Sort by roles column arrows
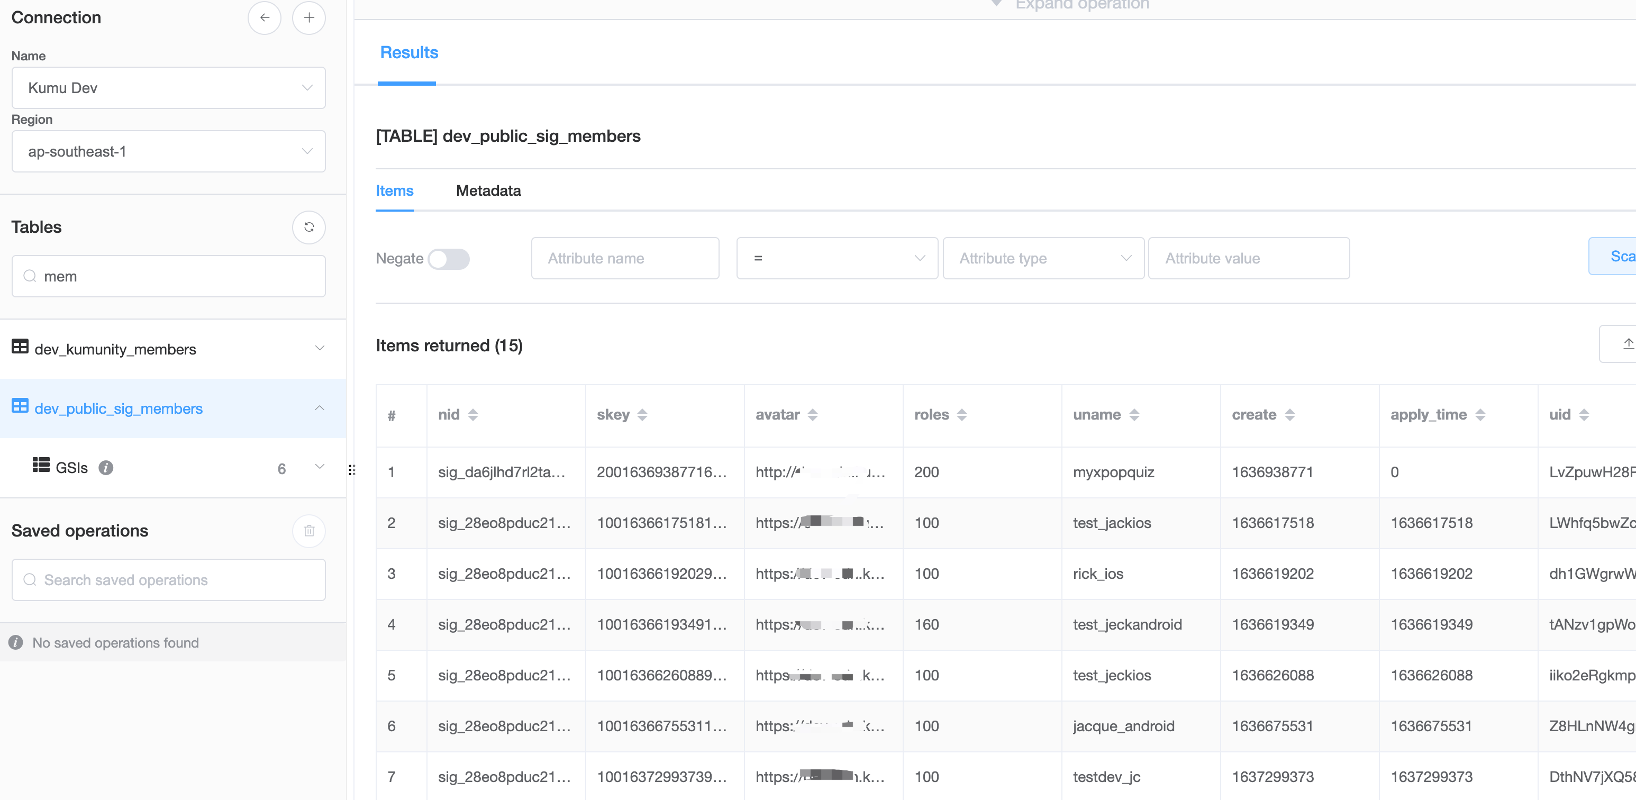 [x=961, y=415]
